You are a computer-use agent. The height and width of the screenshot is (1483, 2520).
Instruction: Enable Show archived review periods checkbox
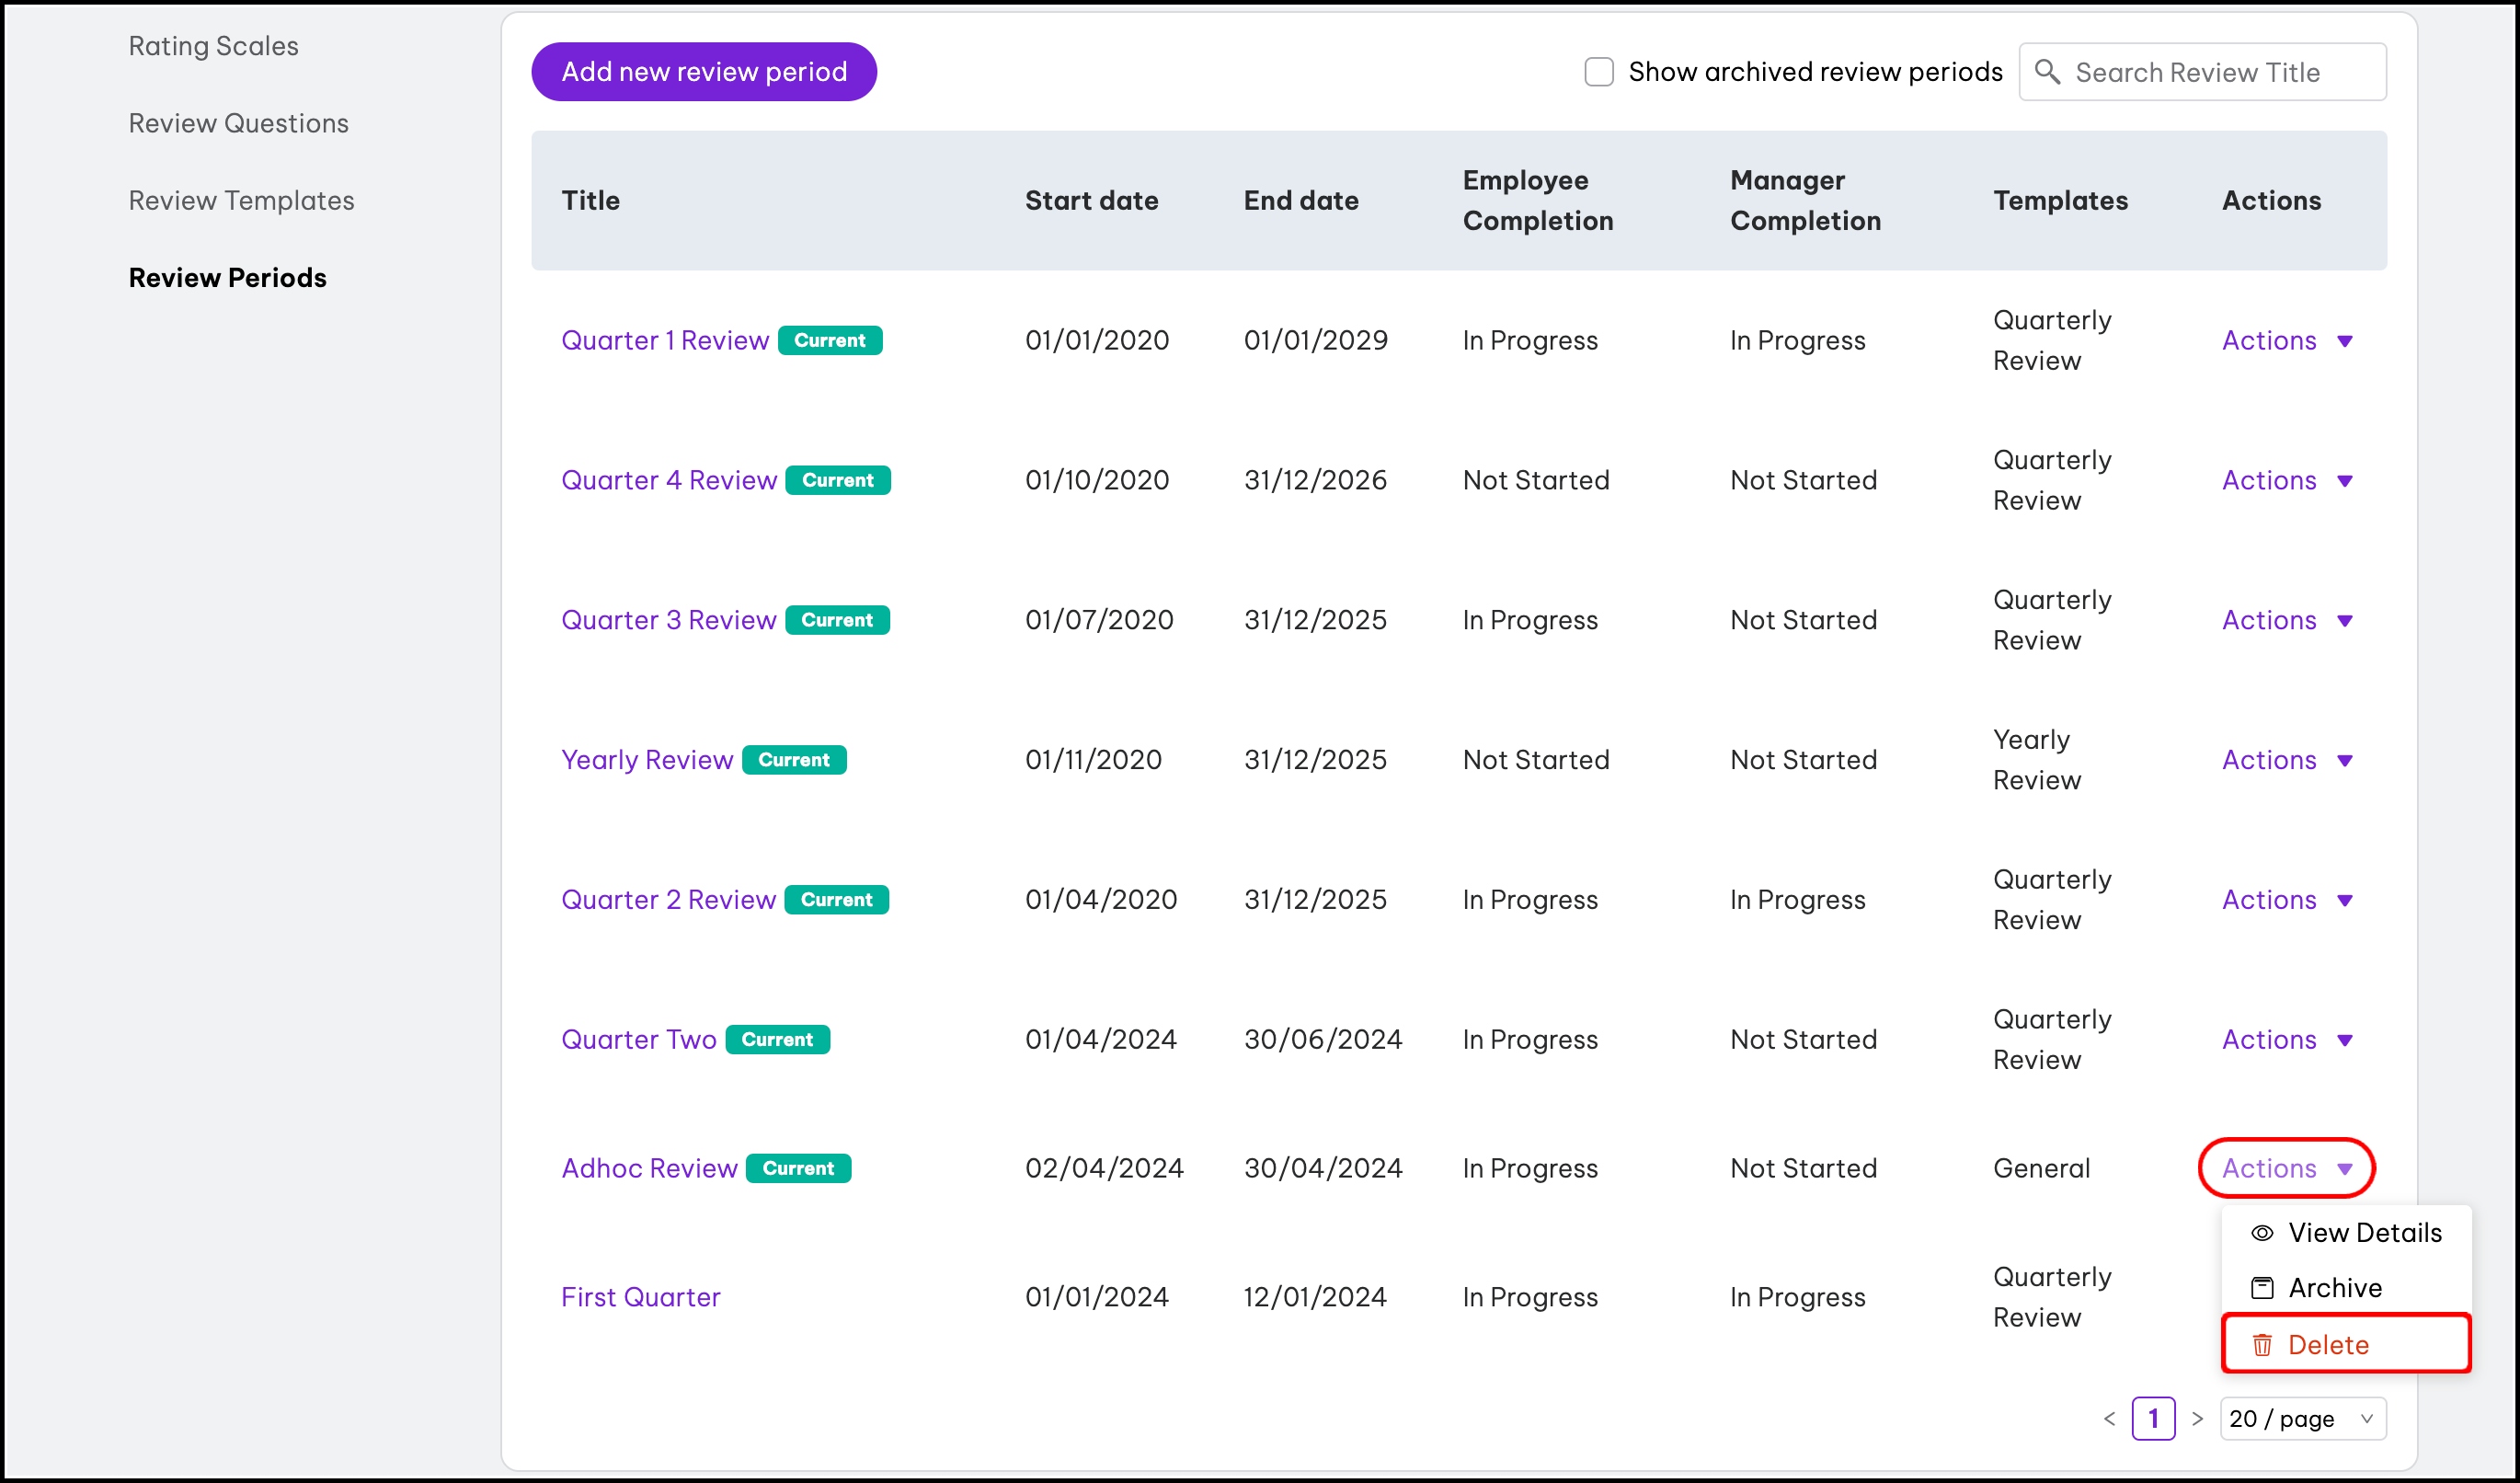1598,72
